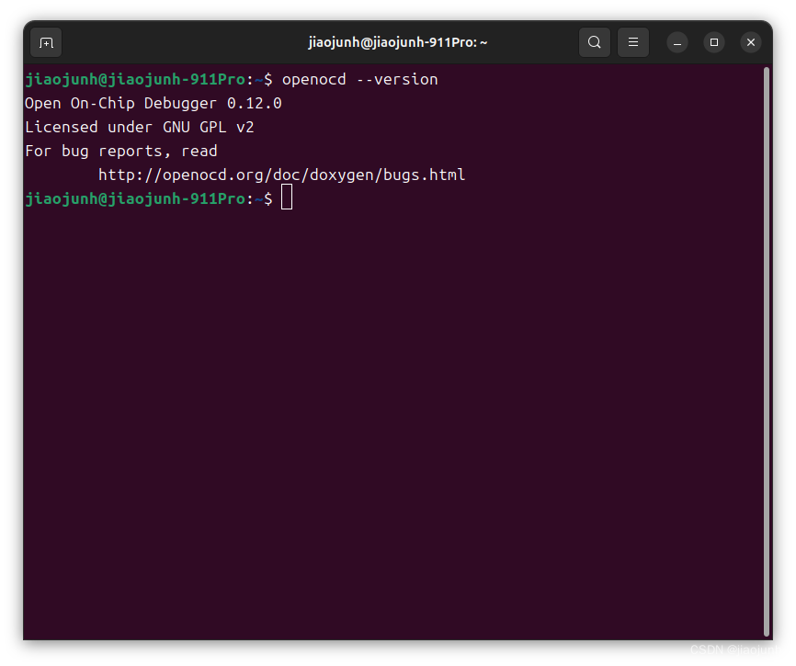The image size is (796, 666).
Task: Click the terminal block cursor
Action: point(286,197)
